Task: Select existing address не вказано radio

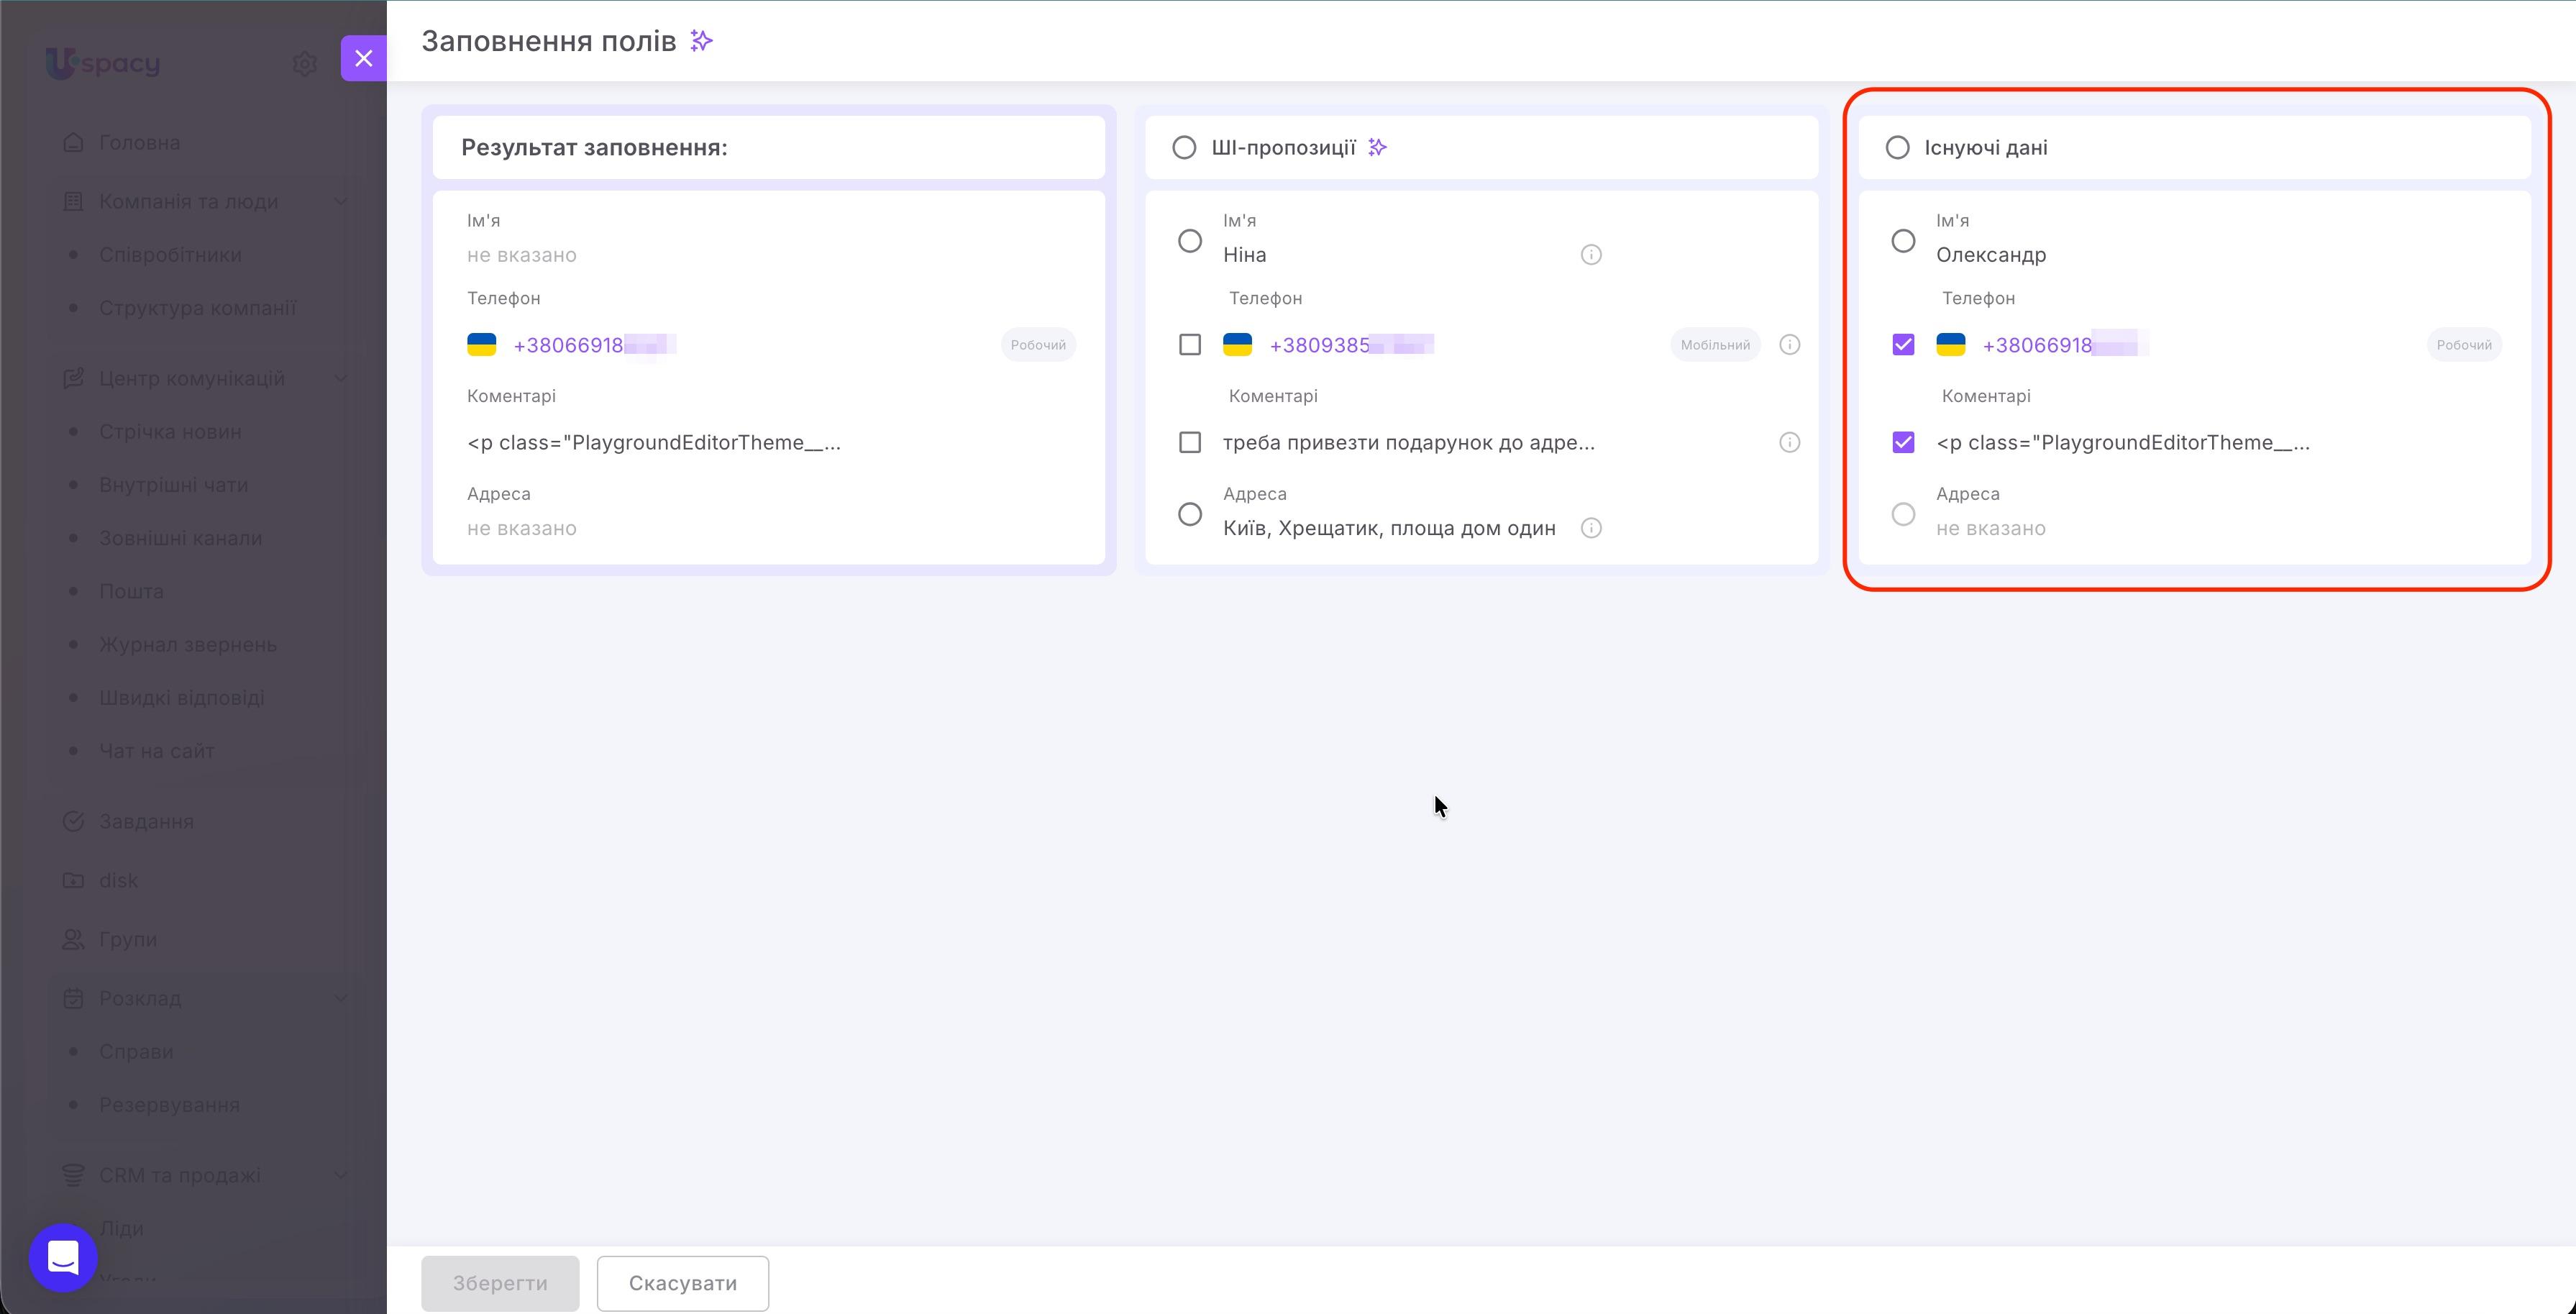Action: tap(1903, 514)
